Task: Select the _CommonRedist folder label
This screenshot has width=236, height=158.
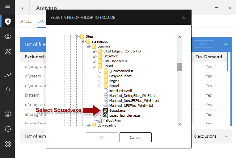Action: [x=121, y=71]
